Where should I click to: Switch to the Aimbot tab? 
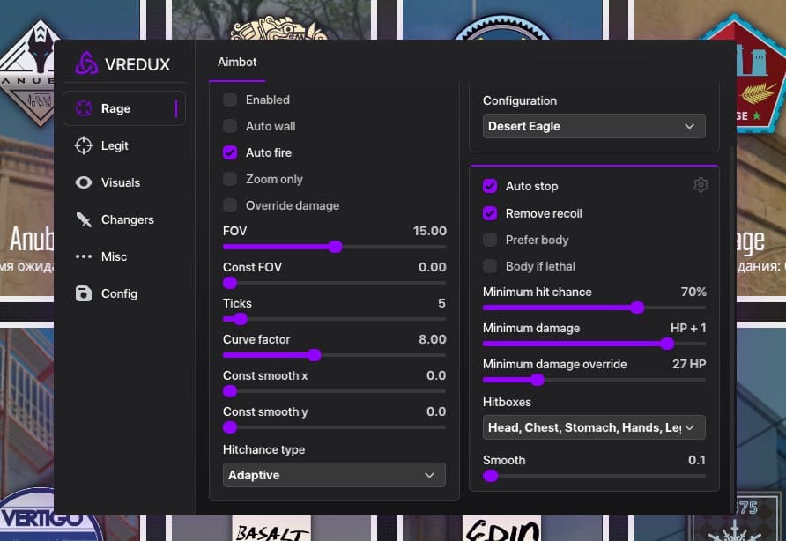[237, 62]
